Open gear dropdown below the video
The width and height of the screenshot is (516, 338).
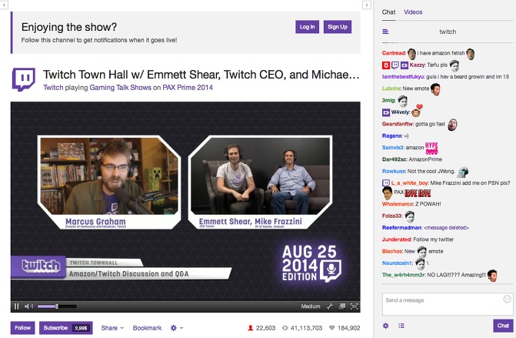pyautogui.click(x=177, y=328)
